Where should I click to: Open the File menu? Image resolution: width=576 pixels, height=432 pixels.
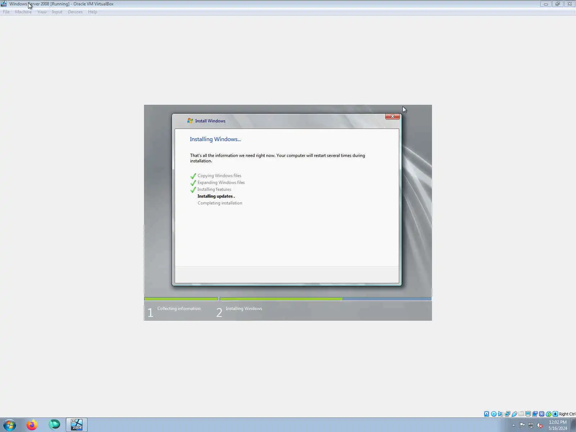pyautogui.click(x=6, y=12)
